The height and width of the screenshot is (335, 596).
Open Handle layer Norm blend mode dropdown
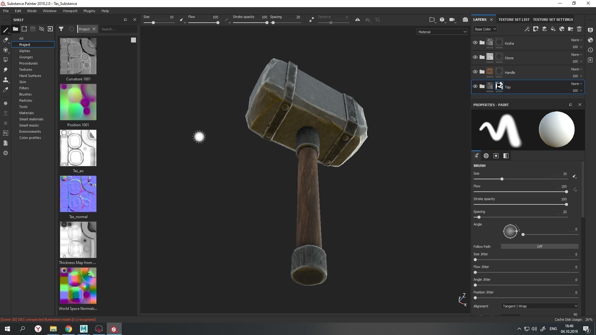(x=576, y=69)
